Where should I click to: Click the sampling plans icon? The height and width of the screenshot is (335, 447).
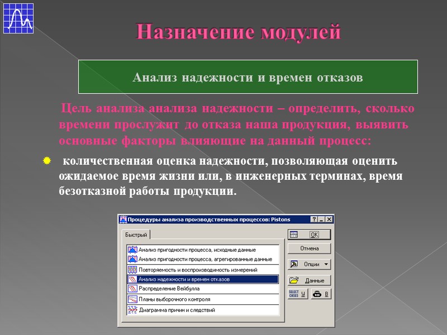coord(133,299)
